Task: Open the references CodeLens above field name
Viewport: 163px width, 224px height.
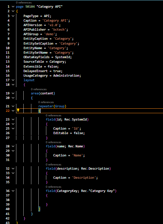Action: tap(53, 142)
